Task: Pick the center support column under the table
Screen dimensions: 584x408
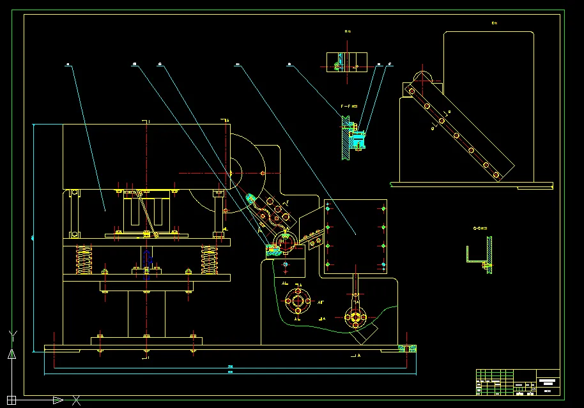Action: (x=146, y=314)
